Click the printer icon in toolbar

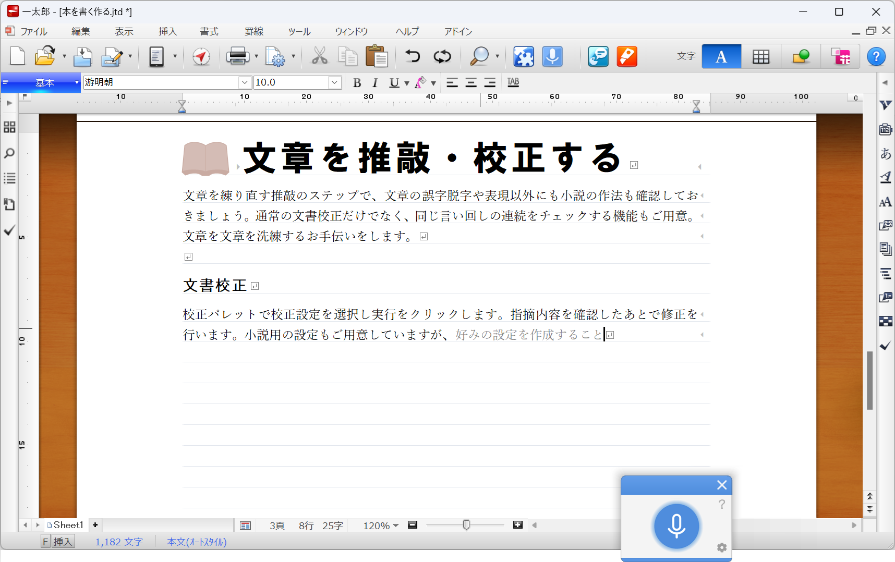(237, 56)
